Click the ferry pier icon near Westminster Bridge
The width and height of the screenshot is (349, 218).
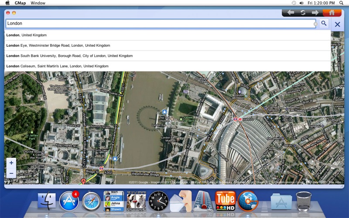pyautogui.click(x=115, y=159)
